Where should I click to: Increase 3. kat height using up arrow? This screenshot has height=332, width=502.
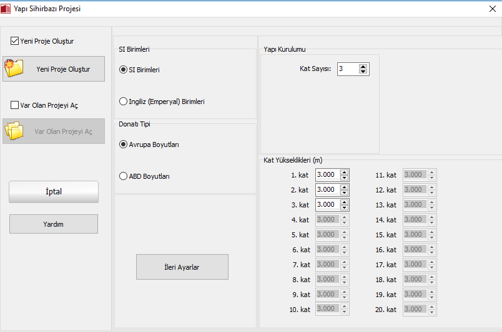click(344, 202)
